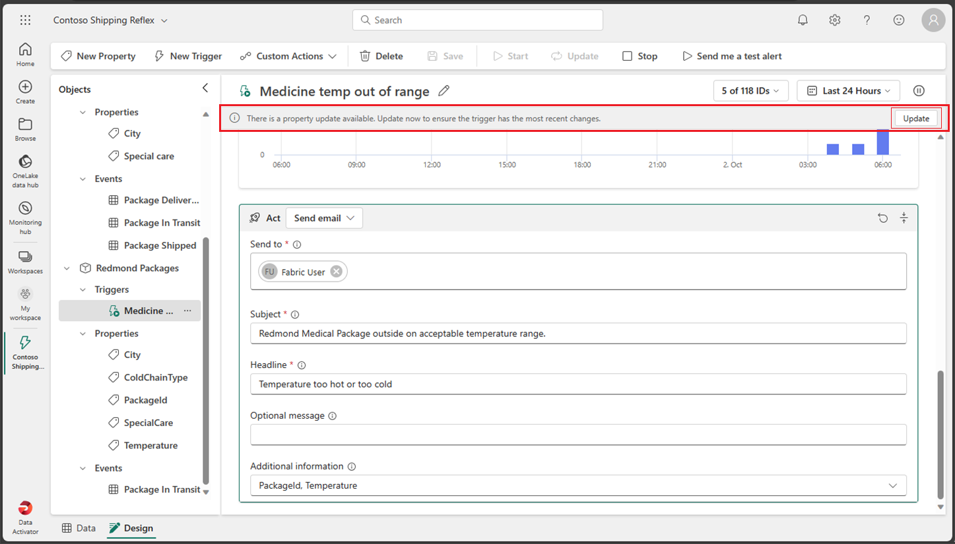Click the Headline input field
Viewport: 955px width, 544px height.
click(x=578, y=384)
